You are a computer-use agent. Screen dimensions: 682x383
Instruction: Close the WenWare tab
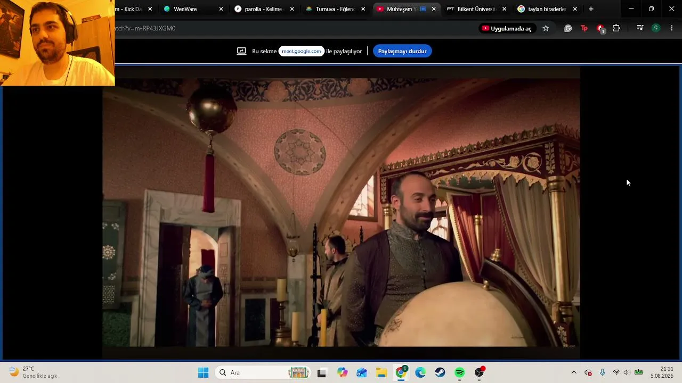[221, 9]
